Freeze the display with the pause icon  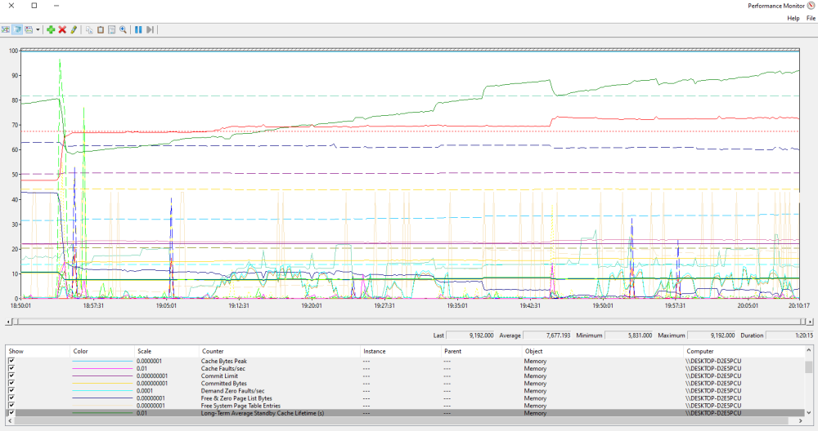pos(138,29)
